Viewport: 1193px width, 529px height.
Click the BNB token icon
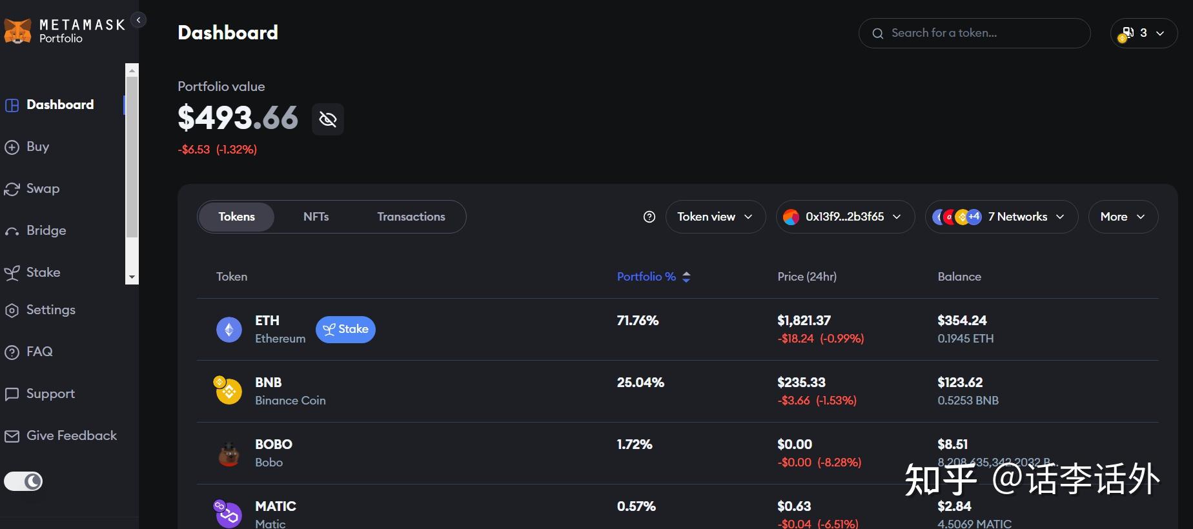(228, 391)
